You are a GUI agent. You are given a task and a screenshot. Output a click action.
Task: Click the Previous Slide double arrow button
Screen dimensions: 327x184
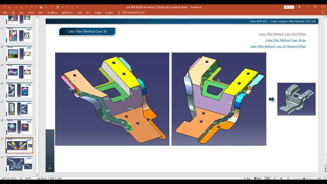point(325,169)
